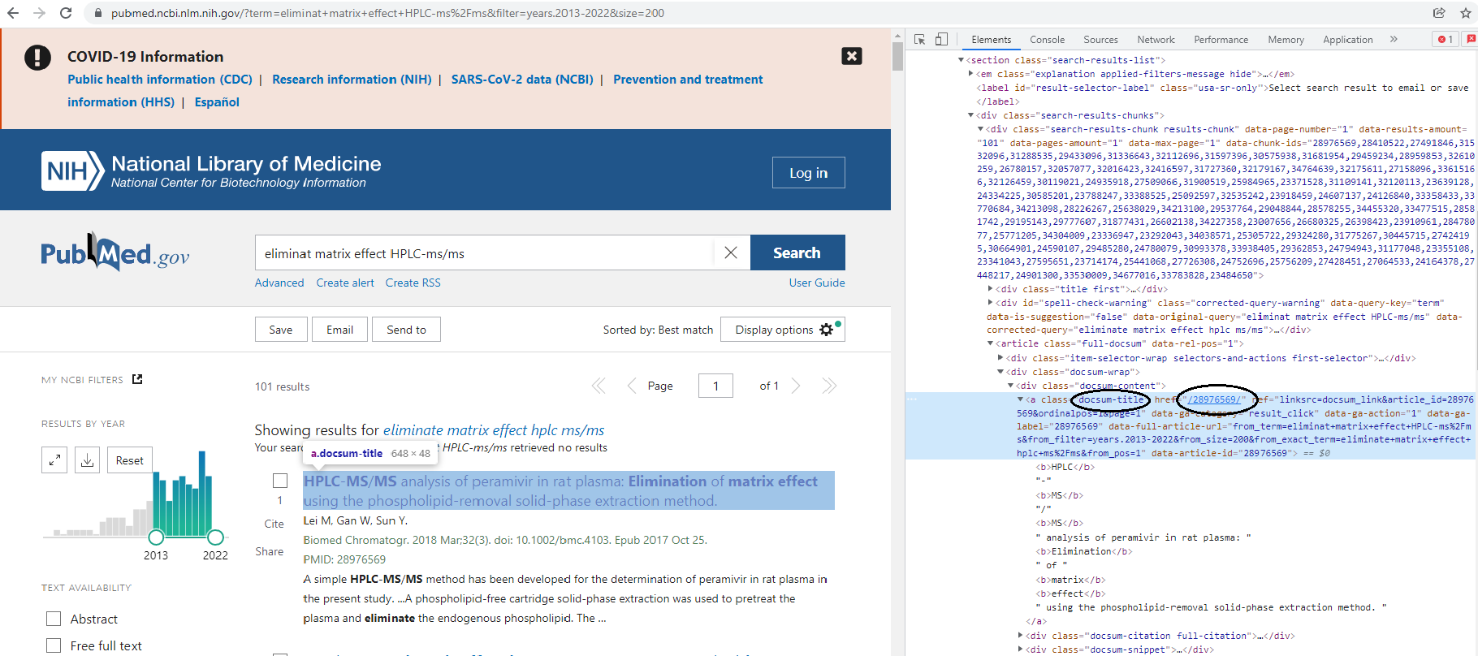Clear the search box with the X
The image size is (1478, 656).
click(x=731, y=252)
